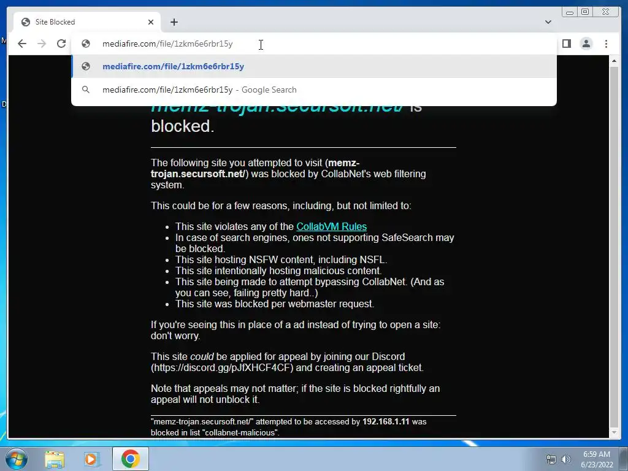Restore down the Chrome window
This screenshot has width=628, height=471.
click(x=585, y=12)
